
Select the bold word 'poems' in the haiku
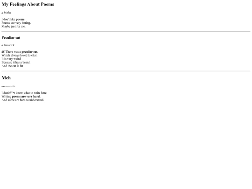point(20,19)
